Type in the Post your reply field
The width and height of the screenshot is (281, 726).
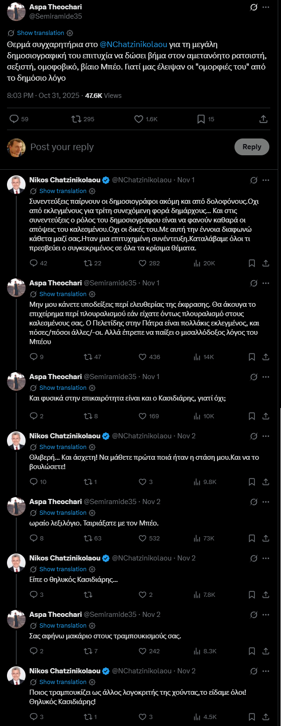tap(126, 147)
